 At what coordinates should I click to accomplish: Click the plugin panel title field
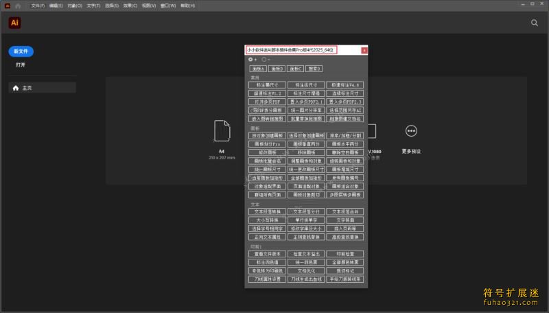pos(303,50)
